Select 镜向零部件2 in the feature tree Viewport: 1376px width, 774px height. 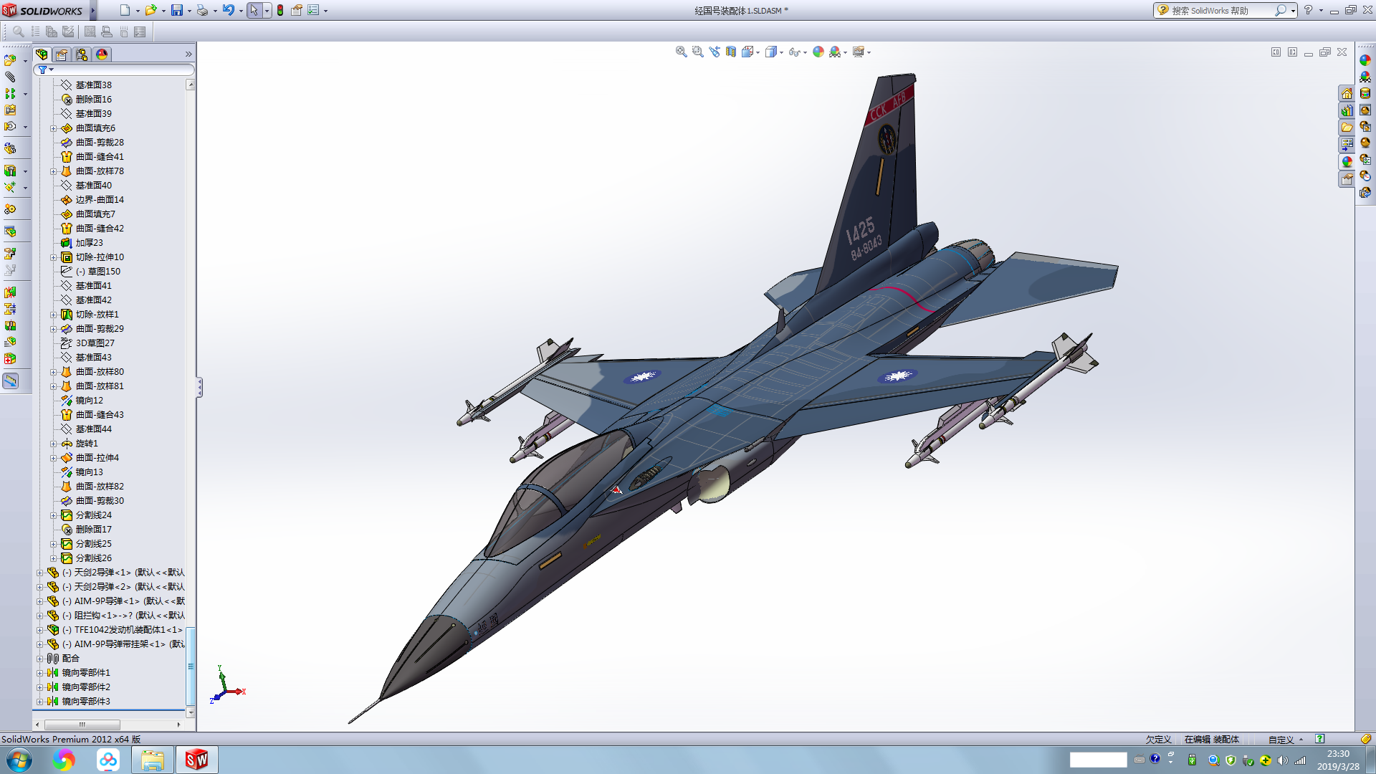click(x=85, y=687)
